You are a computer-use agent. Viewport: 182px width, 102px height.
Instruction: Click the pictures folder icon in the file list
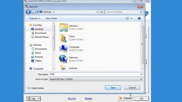point(63,68)
